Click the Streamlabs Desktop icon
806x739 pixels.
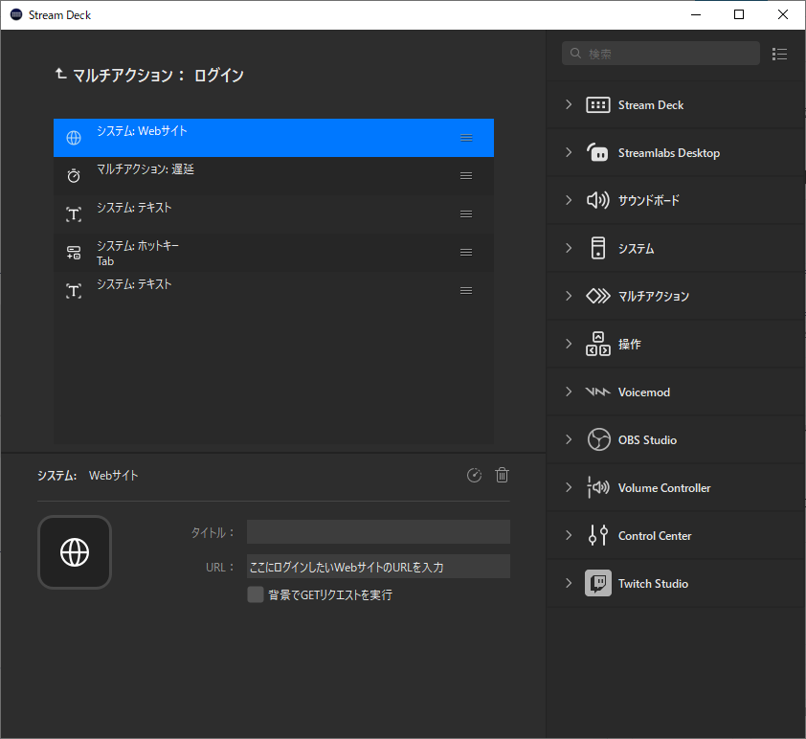click(598, 152)
